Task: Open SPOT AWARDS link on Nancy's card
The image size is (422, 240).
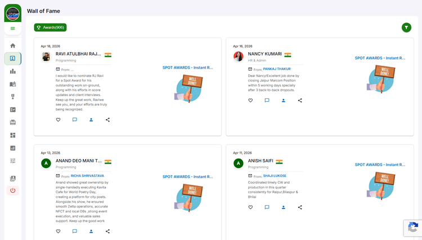Action: 380,58
